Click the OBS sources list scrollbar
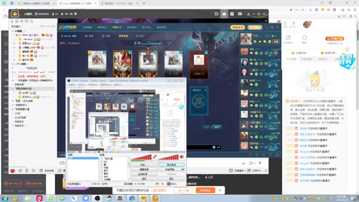This screenshot has height=202, width=359. point(128,169)
